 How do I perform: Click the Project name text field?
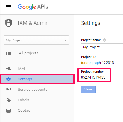[x=102, y=47]
